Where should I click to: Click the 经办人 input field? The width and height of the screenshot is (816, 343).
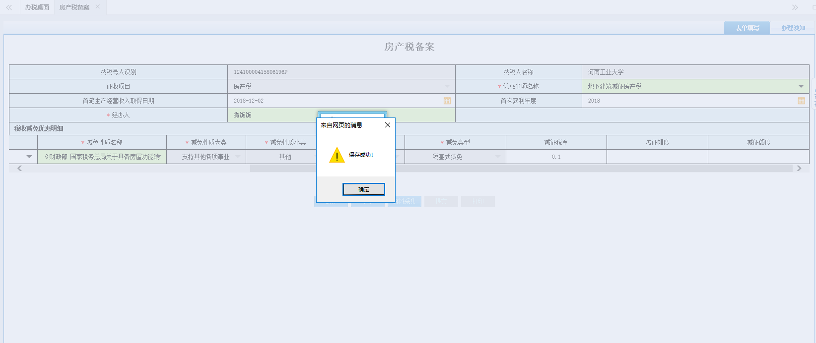coord(273,115)
